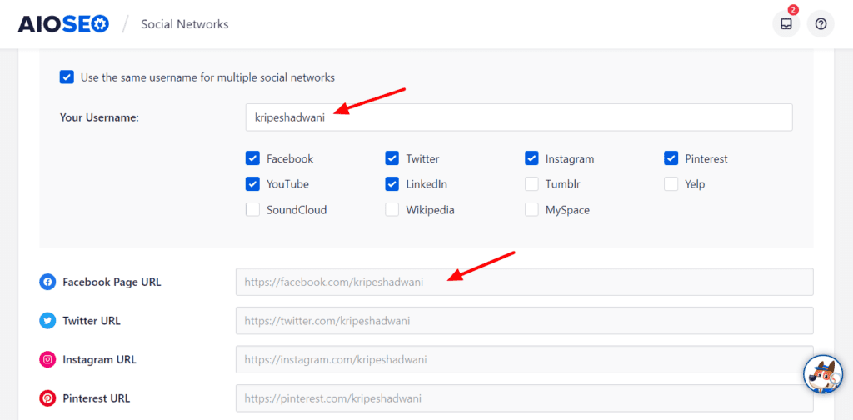Uncheck the LinkedIn checkbox
Viewport: 853px width, 420px height.
pos(392,184)
